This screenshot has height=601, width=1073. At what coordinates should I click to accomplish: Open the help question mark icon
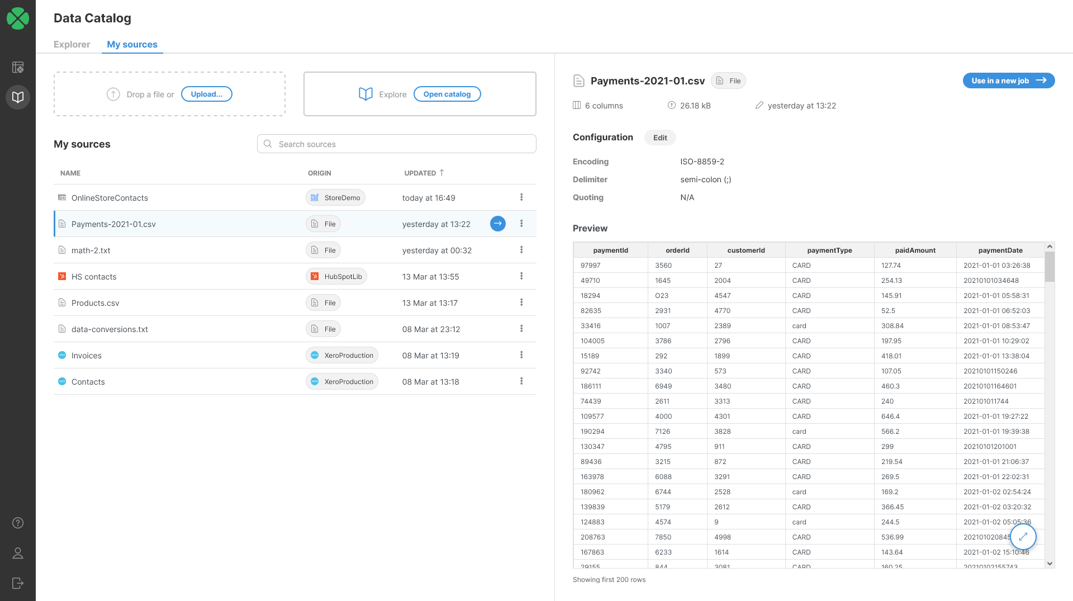18,523
